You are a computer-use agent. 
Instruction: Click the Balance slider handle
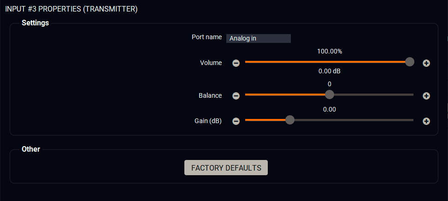coord(329,95)
